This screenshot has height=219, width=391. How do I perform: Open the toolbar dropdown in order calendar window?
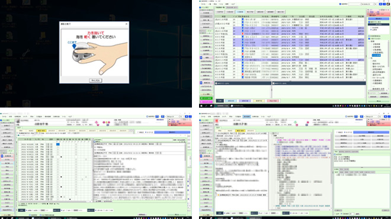173,117
